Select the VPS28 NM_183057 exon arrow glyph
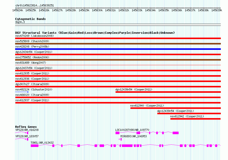Screen dimensions: 228x160 (26, 139)
